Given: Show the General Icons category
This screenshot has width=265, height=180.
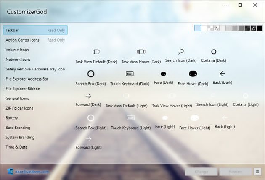Looking at the screenshot, I should tap(35, 99).
